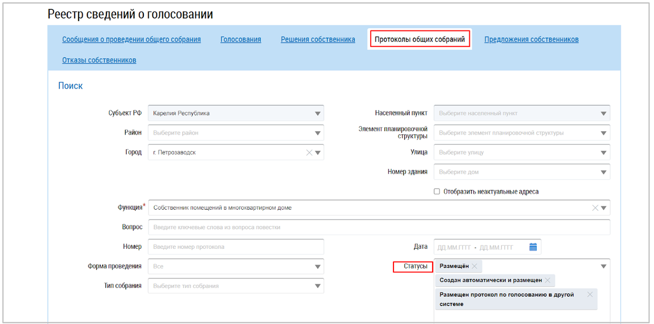Expand the Статусы dropdown arrow
The width and height of the screenshot is (654, 324).
(x=603, y=267)
